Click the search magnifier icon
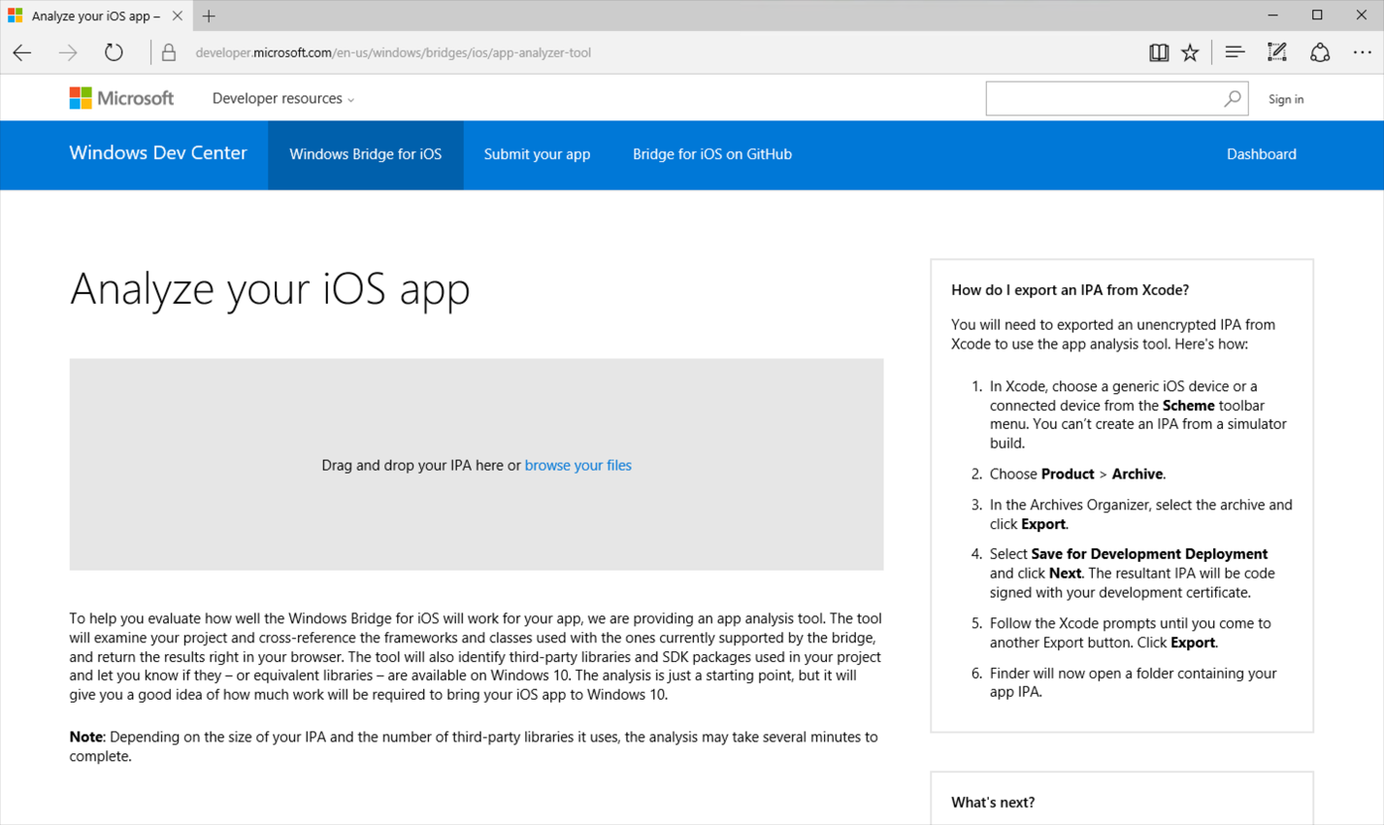 pyautogui.click(x=1232, y=98)
